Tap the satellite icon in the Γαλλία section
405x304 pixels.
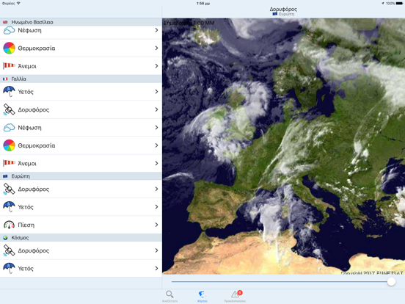(9, 109)
